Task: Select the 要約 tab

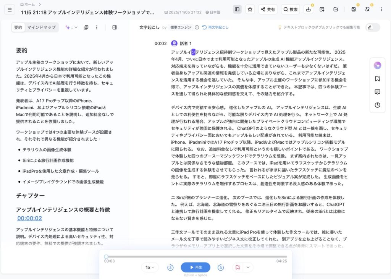Action: (18, 28)
